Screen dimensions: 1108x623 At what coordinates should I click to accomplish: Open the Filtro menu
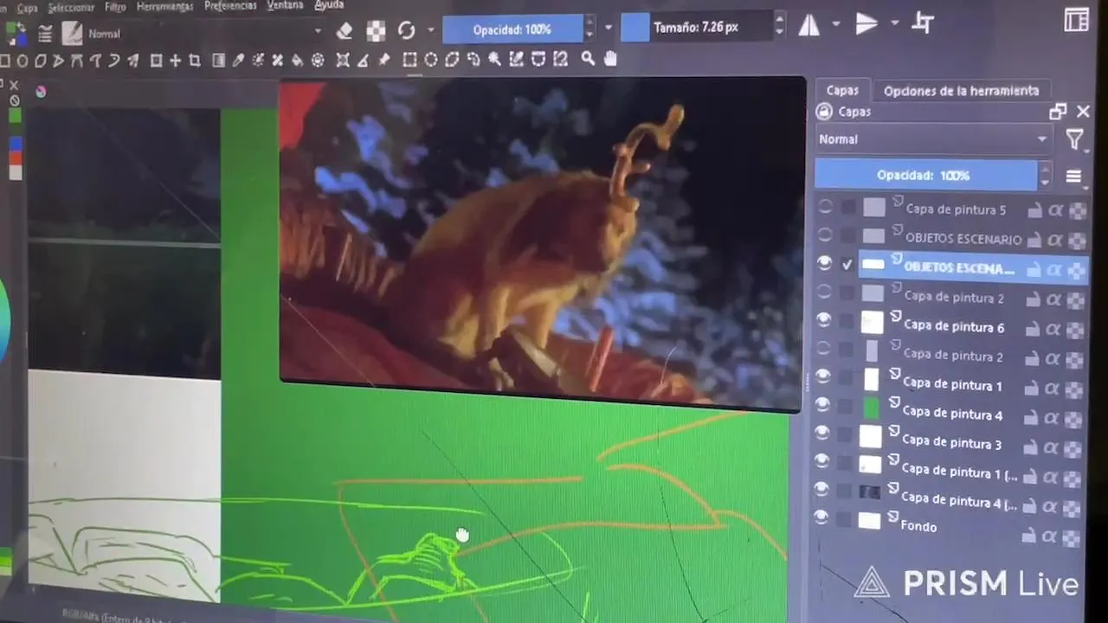[x=115, y=7]
